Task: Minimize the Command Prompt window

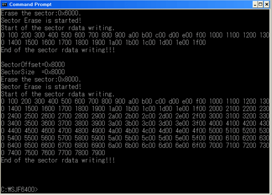Action: (255, 4)
